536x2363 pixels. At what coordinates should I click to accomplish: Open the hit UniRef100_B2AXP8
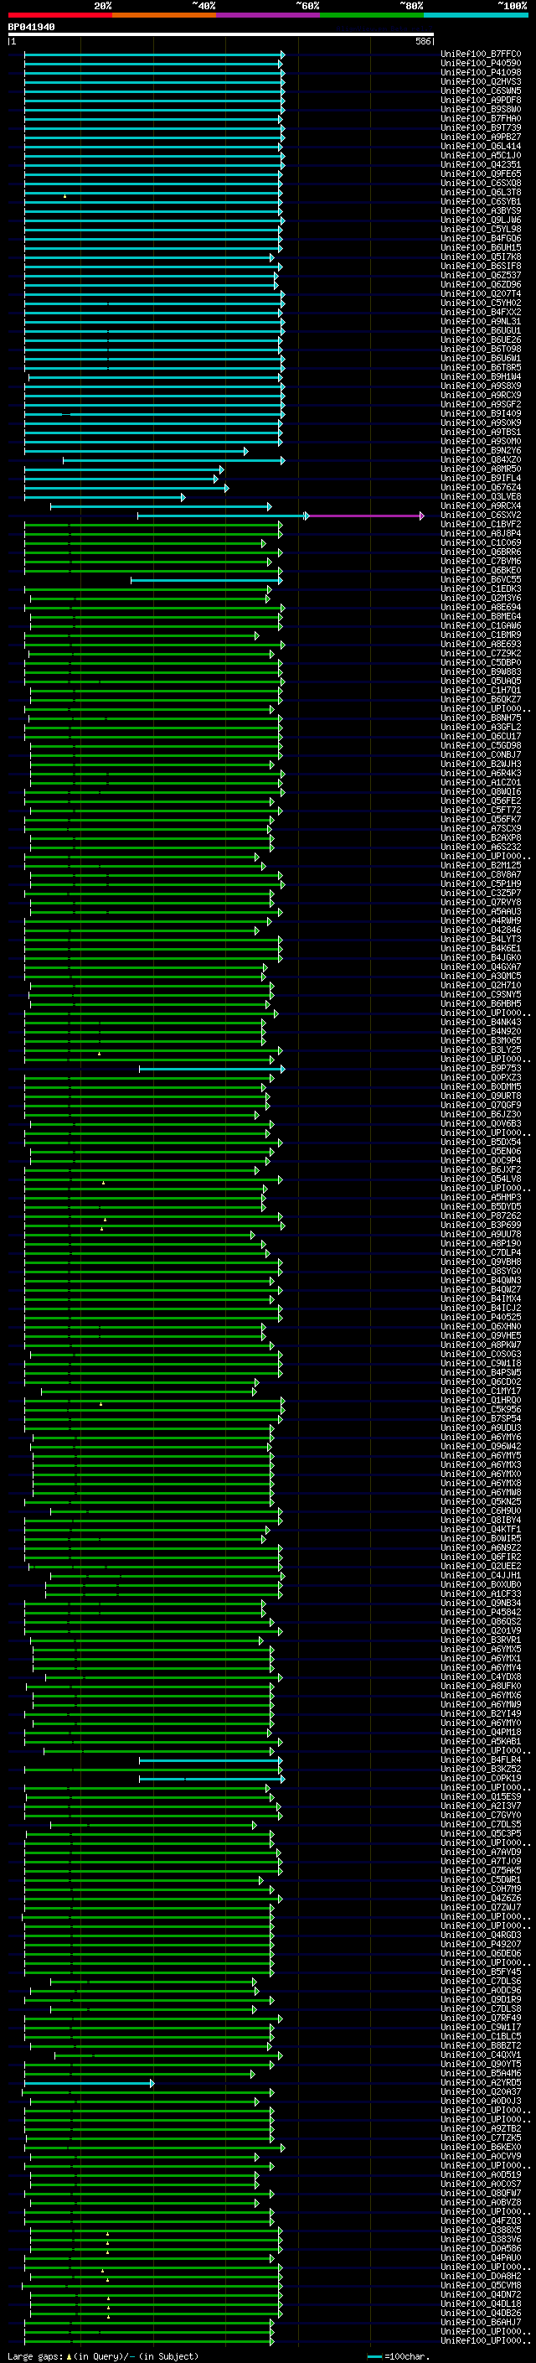pyautogui.click(x=481, y=837)
